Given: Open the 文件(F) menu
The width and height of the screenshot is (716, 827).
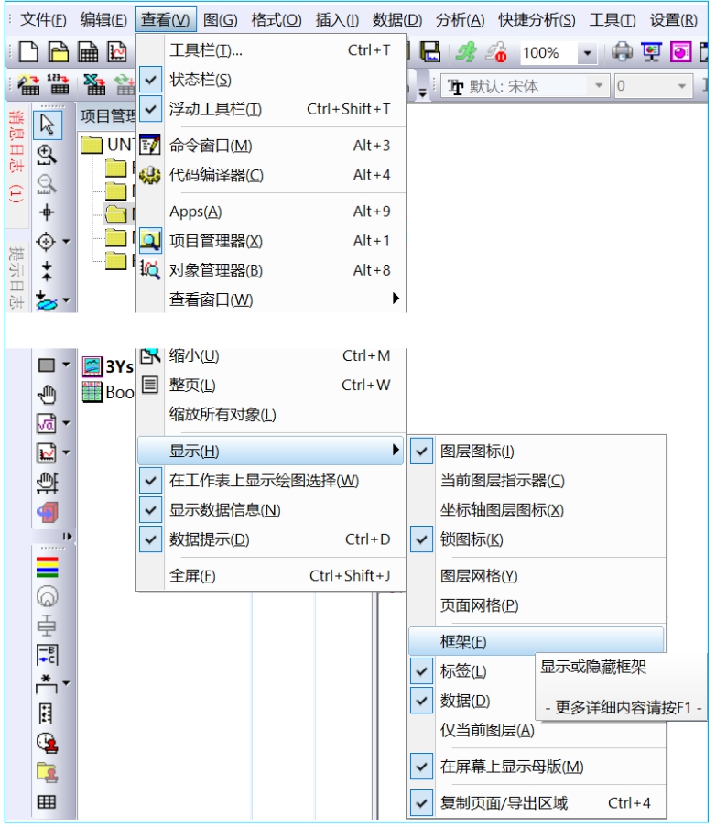Looking at the screenshot, I should coord(43,20).
